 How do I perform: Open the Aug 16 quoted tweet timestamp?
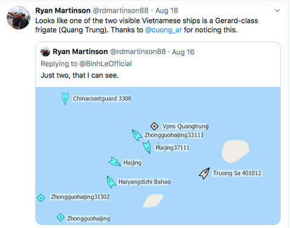point(183,52)
